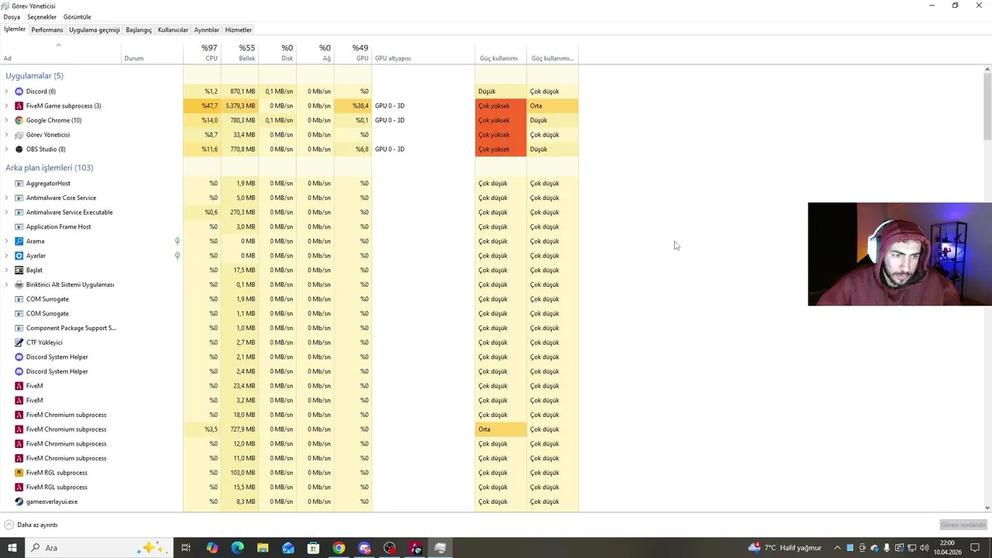Click the Biriktirici Alt Sistemi printer icon
This screenshot has height=558, width=992.
pos(19,284)
